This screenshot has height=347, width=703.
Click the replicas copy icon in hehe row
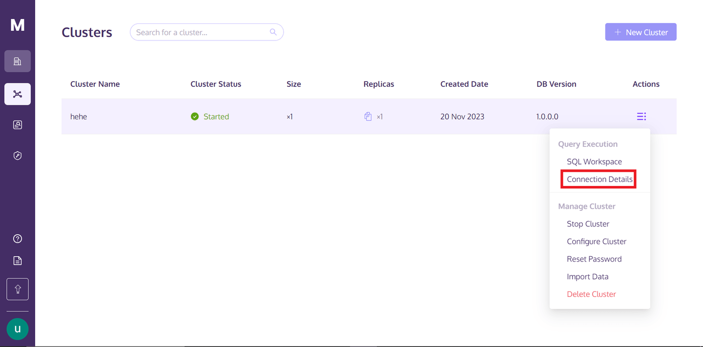(x=368, y=116)
